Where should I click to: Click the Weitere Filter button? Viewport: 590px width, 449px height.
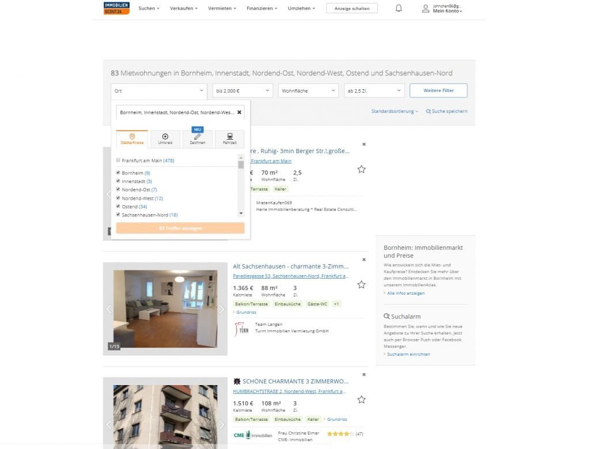pos(438,90)
